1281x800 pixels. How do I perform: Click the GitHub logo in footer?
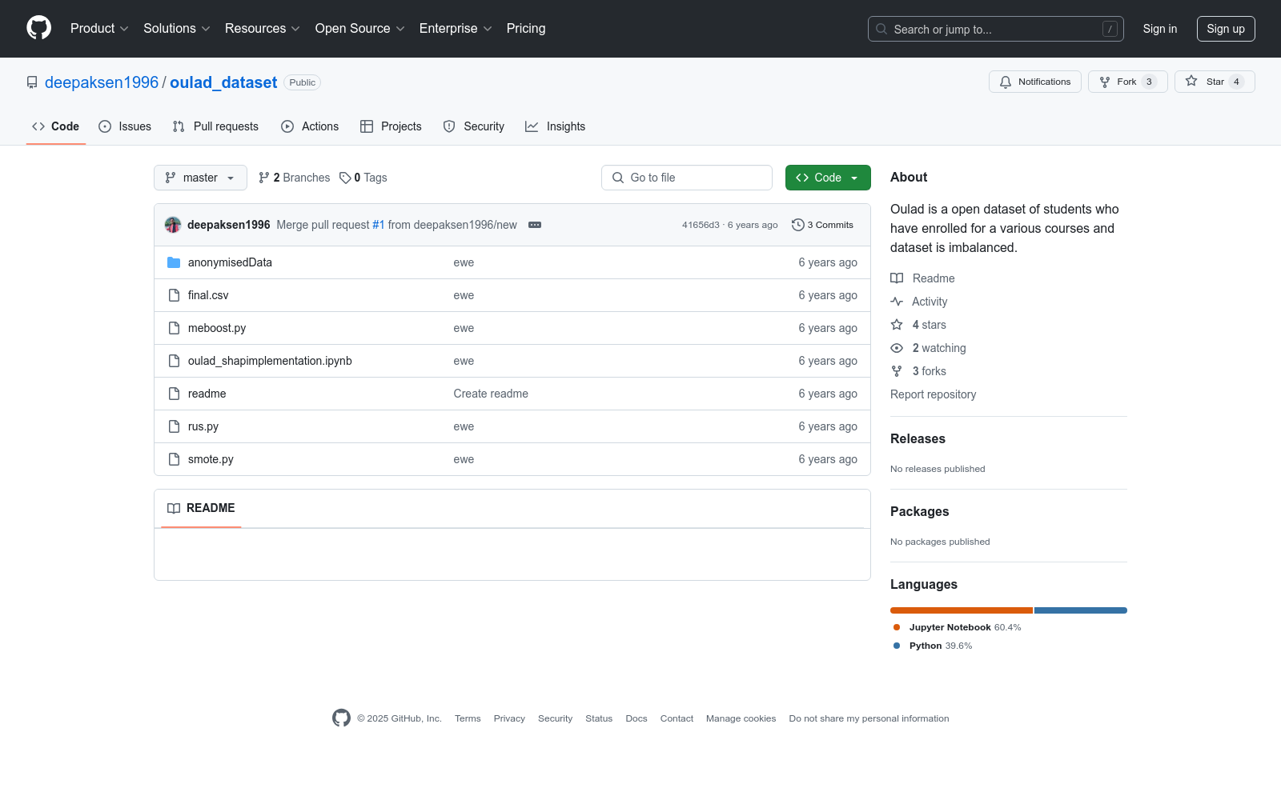point(341,718)
